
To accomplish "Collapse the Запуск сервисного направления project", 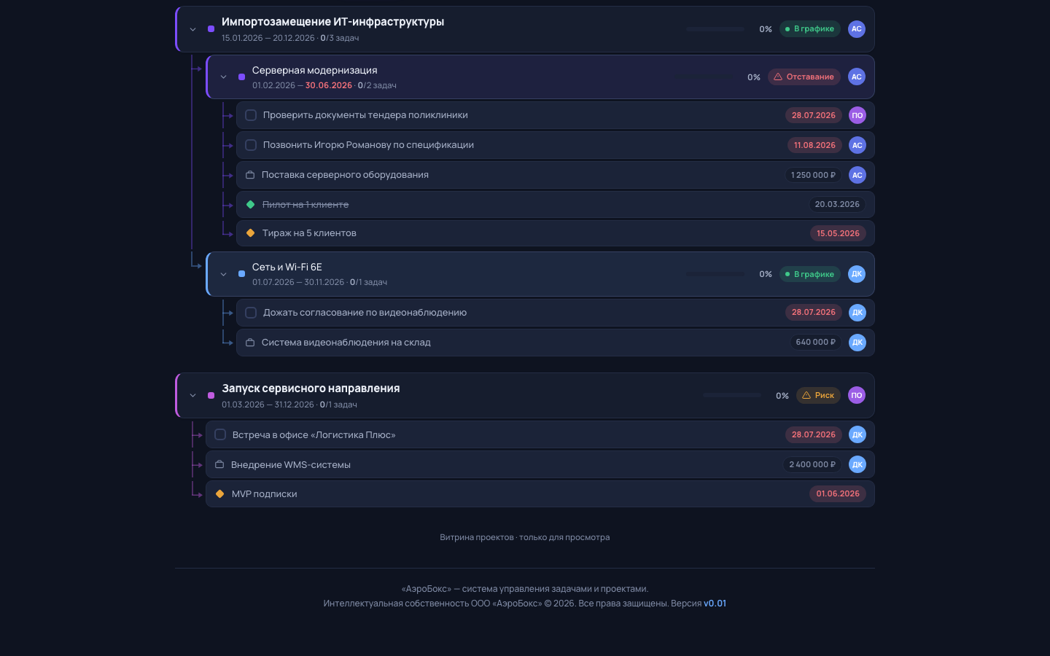I will point(192,396).
